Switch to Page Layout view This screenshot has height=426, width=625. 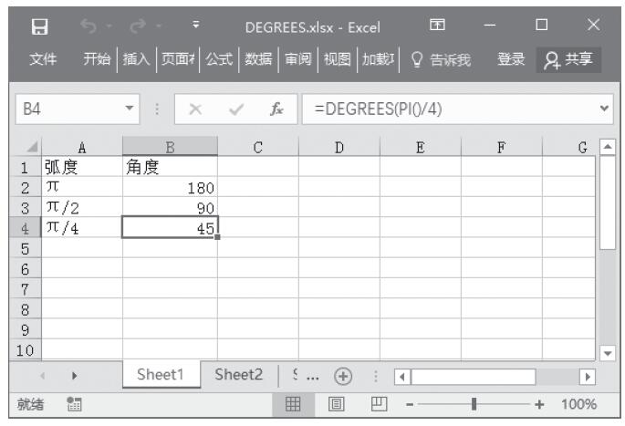(x=336, y=404)
